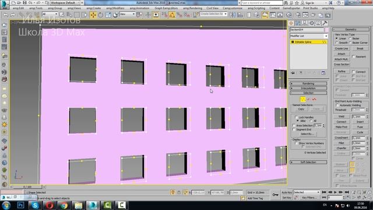Open the Edit menu
The height and width of the screenshot is (210, 373).
pos(18,8)
